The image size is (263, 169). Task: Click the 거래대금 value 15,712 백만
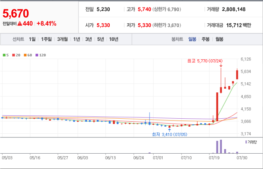pos(239,25)
